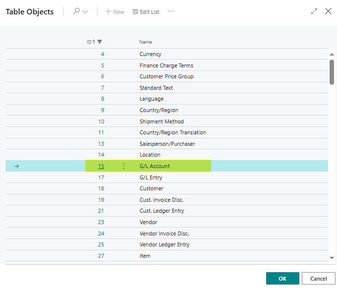
Task: Click the ID column filter icon
Action: pyautogui.click(x=100, y=42)
